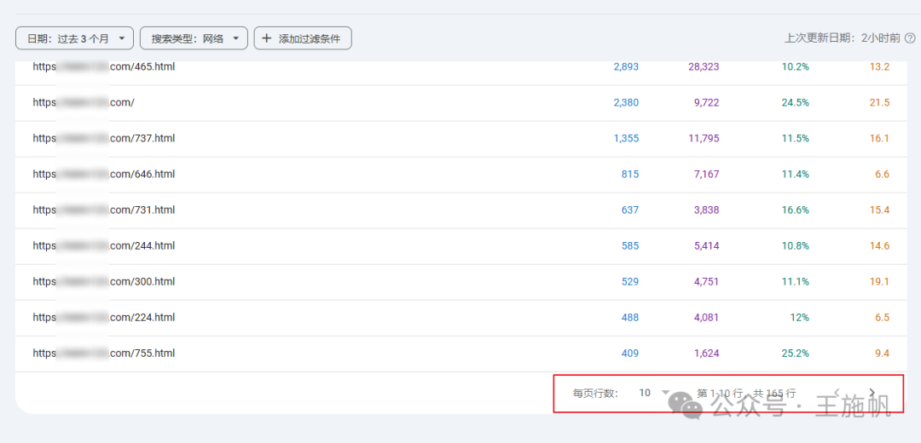This screenshot has height=443, width=921.
Task: Click the URL row ending in /737.html
Action: [460, 139]
